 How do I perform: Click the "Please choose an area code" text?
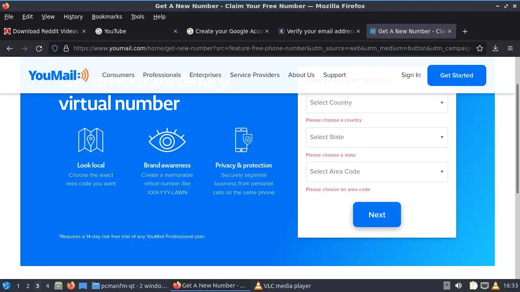click(338, 189)
